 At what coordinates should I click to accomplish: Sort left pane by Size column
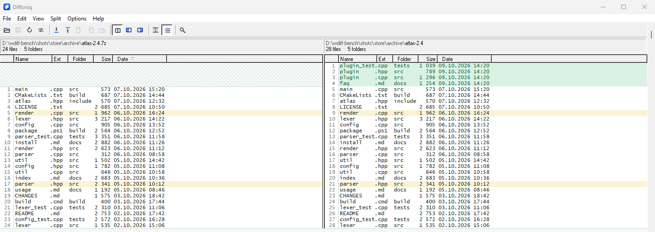(103, 59)
